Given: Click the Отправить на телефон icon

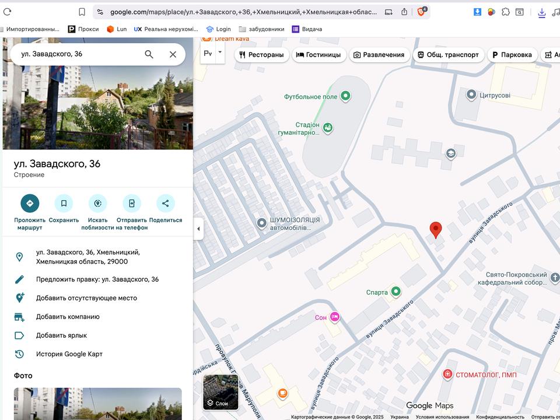Looking at the screenshot, I should [x=132, y=203].
